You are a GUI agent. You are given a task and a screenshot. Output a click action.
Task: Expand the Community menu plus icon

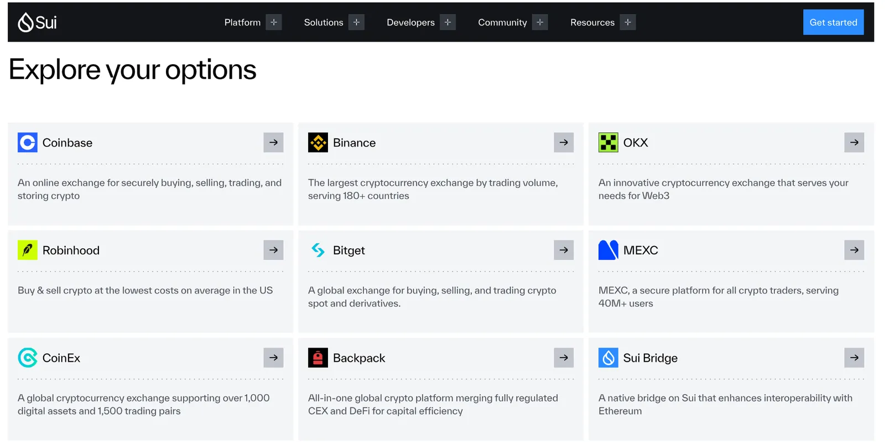(x=540, y=22)
